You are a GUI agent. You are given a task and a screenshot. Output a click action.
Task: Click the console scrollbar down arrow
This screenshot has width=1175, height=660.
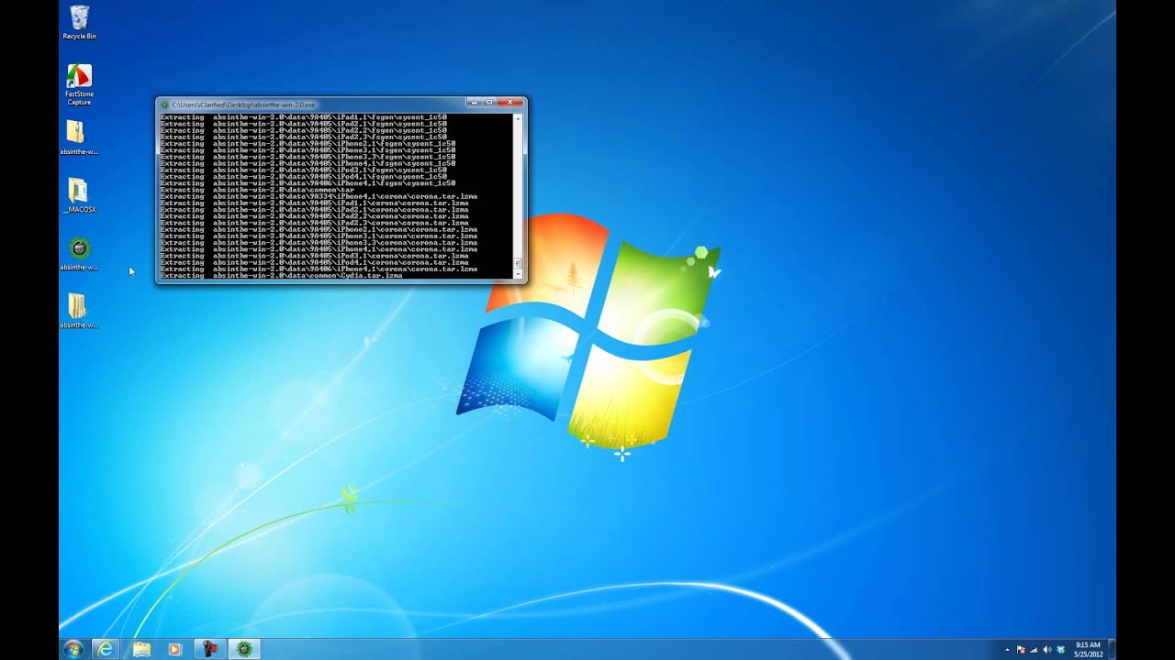(x=518, y=274)
